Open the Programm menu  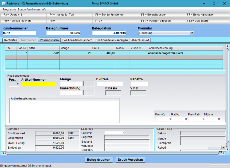click(9, 10)
